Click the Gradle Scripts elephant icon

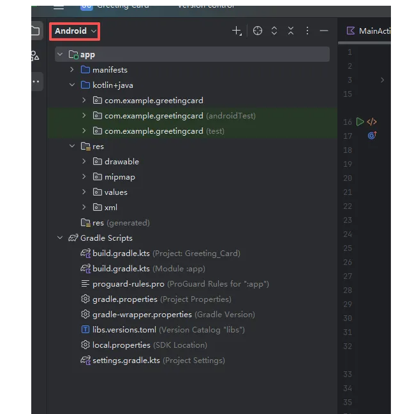pos(73,238)
